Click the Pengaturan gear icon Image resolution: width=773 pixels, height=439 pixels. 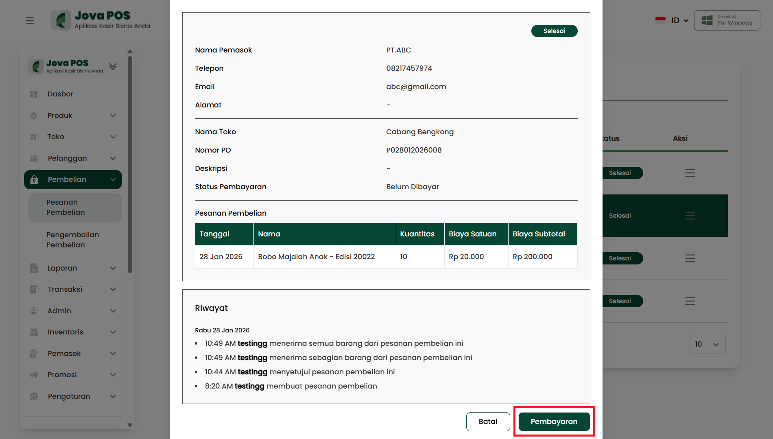[34, 396]
